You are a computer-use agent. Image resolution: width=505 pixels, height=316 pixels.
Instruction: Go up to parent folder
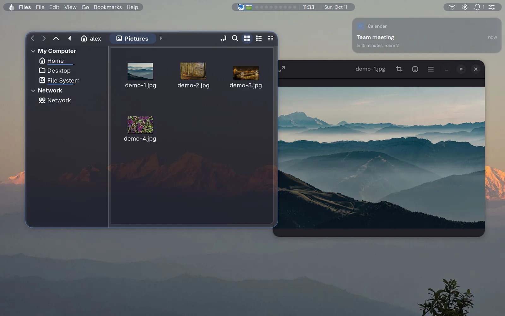(56, 39)
